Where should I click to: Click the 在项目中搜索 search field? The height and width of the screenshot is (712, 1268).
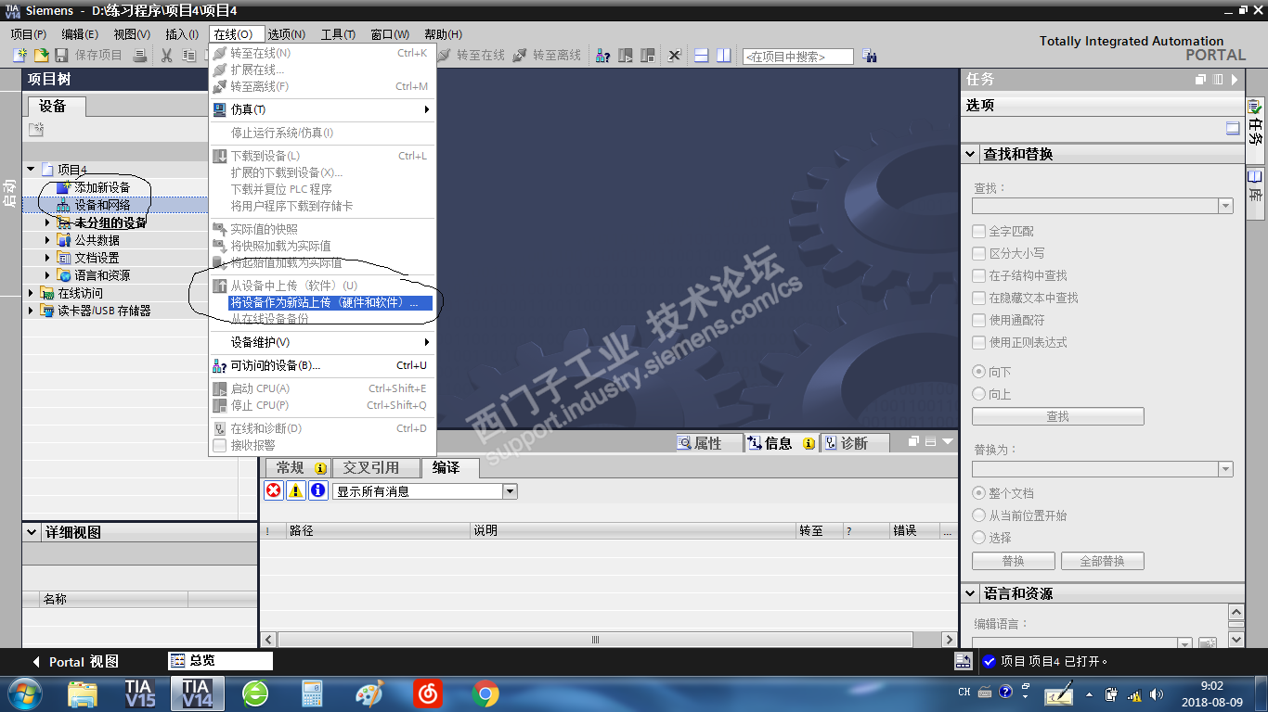coord(797,57)
